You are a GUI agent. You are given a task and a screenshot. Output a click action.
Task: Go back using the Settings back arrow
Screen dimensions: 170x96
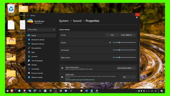click(x=28, y=15)
